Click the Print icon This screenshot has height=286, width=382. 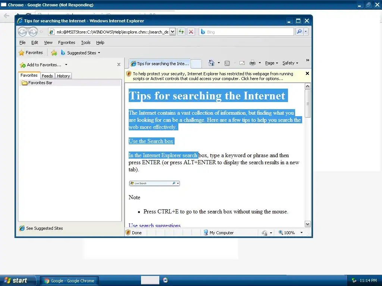(x=253, y=63)
